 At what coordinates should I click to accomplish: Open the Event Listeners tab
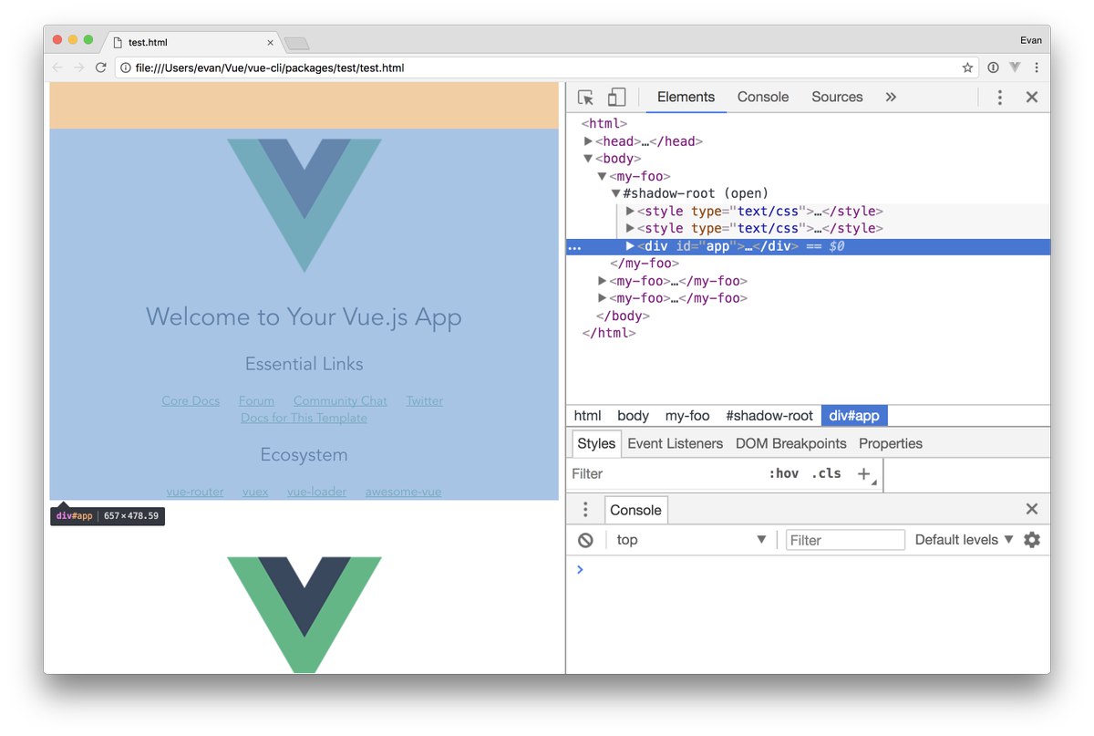(x=676, y=443)
